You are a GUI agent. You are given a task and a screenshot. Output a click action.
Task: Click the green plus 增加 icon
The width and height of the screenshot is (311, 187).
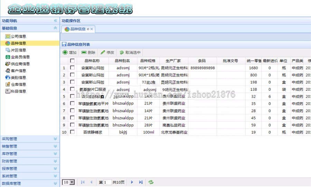click(x=65, y=52)
